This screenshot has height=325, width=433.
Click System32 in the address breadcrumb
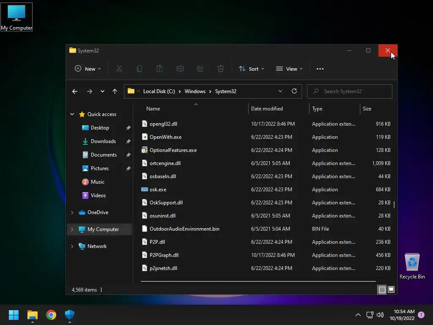(226, 91)
